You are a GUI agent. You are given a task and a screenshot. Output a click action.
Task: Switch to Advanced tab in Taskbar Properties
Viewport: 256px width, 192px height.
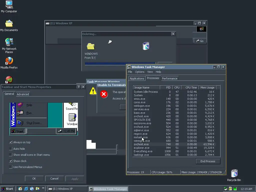[x=23, y=94]
